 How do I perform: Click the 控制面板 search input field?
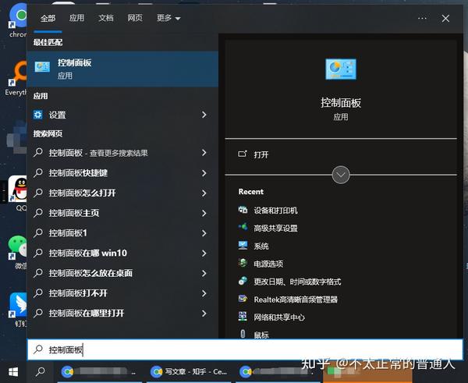tap(245, 349)
